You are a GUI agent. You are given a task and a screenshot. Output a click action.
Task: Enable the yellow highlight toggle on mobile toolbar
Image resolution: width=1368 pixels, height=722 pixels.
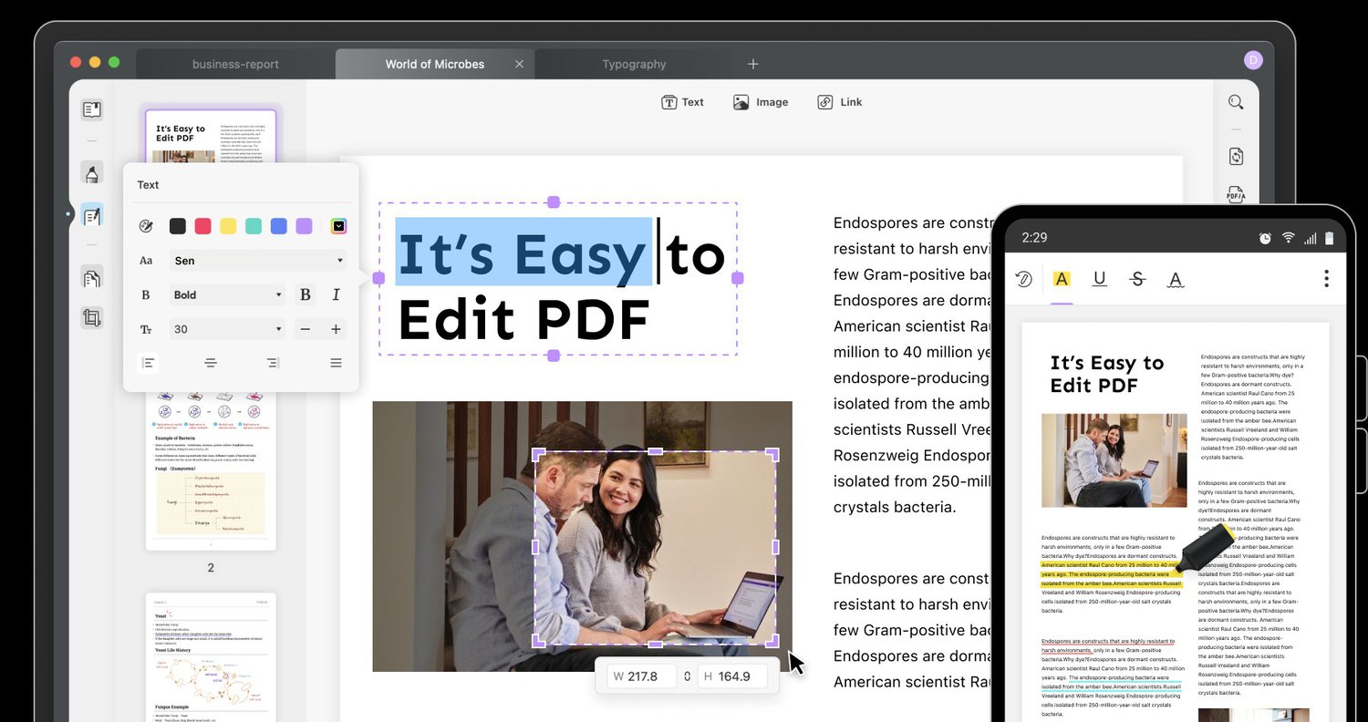coord(1061,279)
